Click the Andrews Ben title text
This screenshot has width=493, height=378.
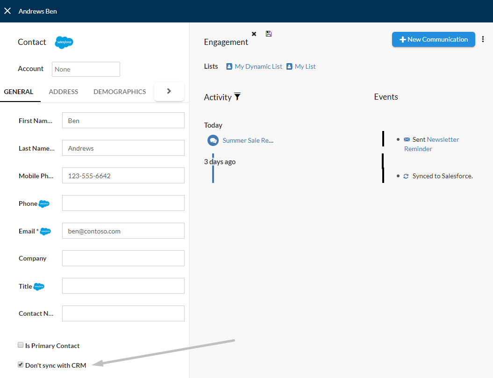(38, 11)
